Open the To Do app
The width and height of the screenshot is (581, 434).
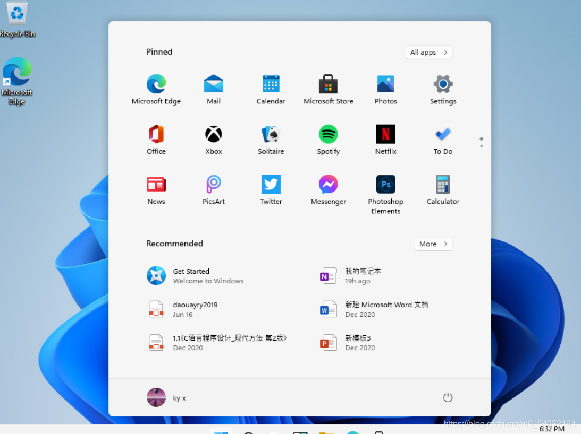(443, 140)
